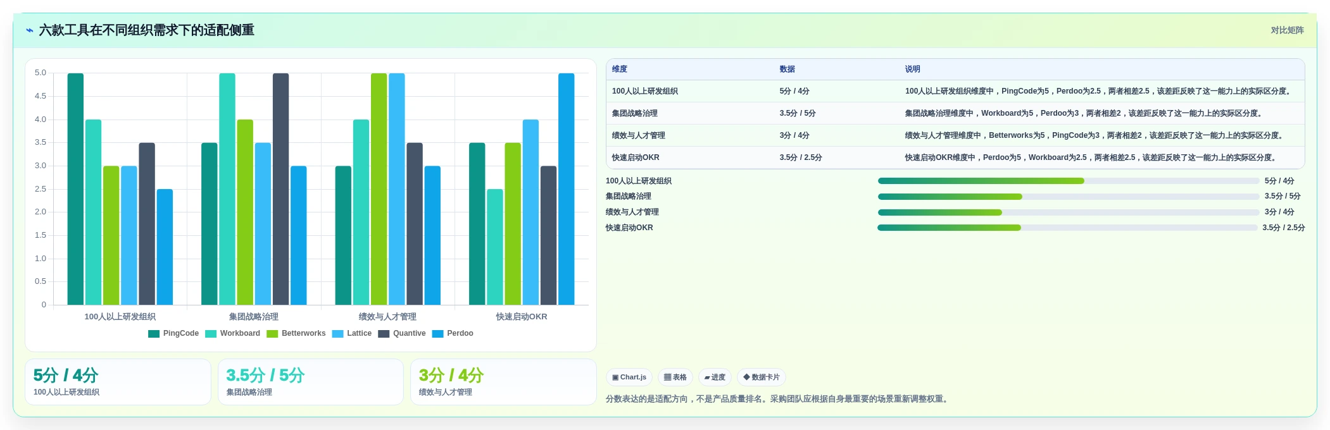Toggle Workboard legend color swatch
Image resolution: width=1330 pixels, height=430 pixels.
[211, 334]
